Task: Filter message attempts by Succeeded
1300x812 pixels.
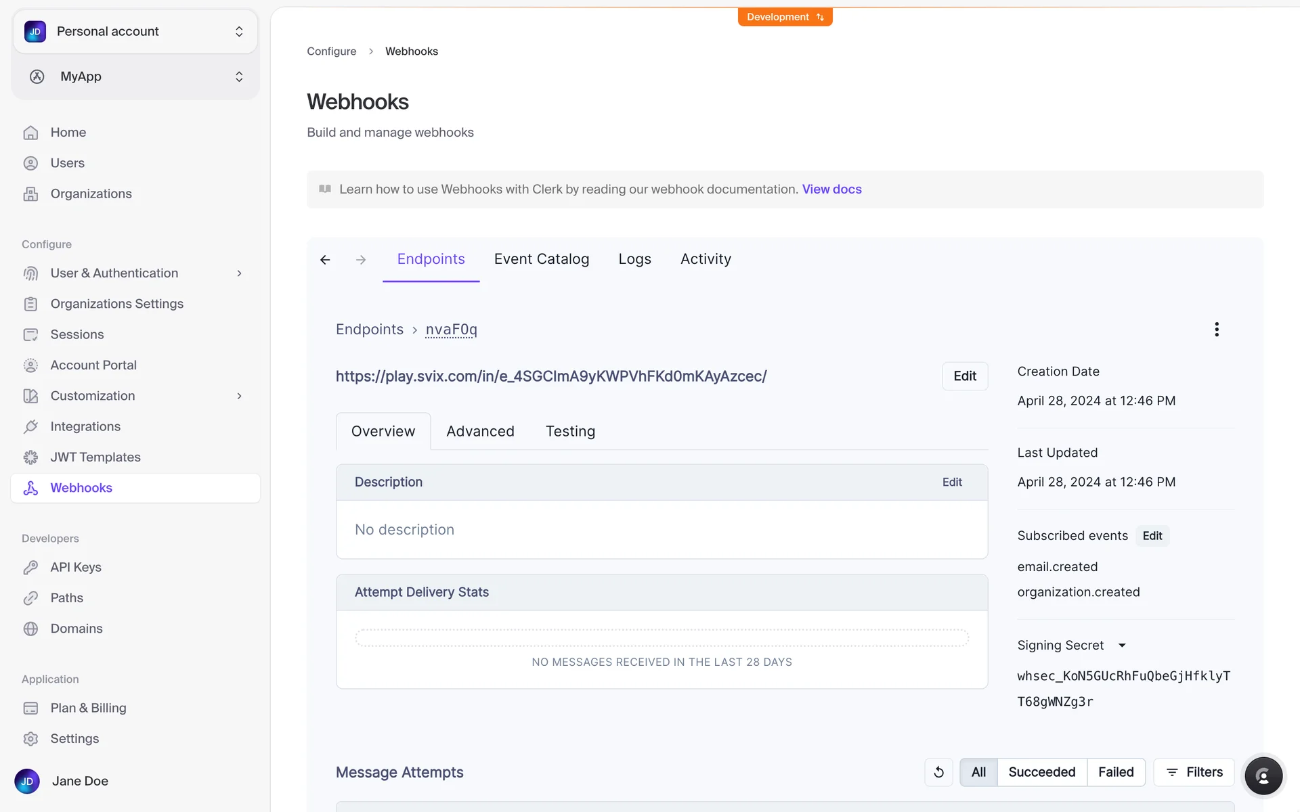Action: [x=1041, y=772]
